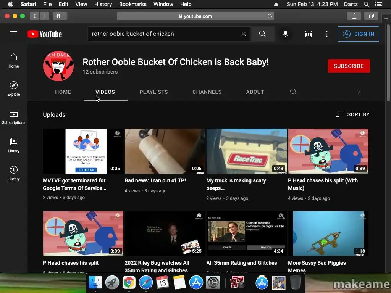Open the Bookmarks menu
Viewport: 391px width, 293px height.
click(132, 4)
